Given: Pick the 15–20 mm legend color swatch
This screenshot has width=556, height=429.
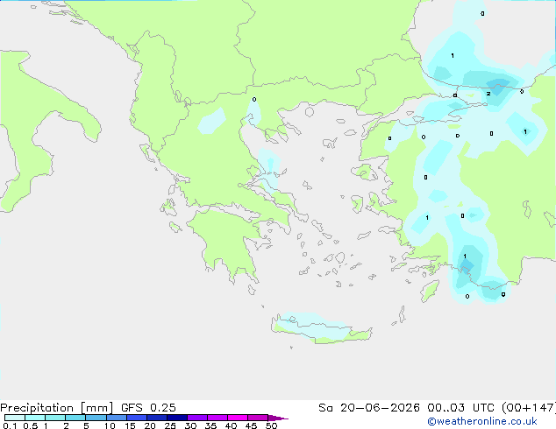Looking at the screenshot, I should (137, 418).
